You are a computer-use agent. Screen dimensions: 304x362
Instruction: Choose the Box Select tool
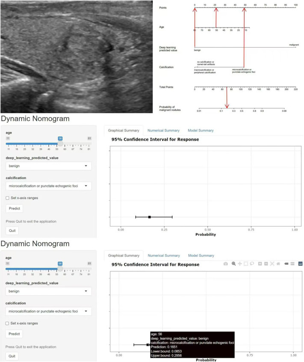(x=246, y=263)
